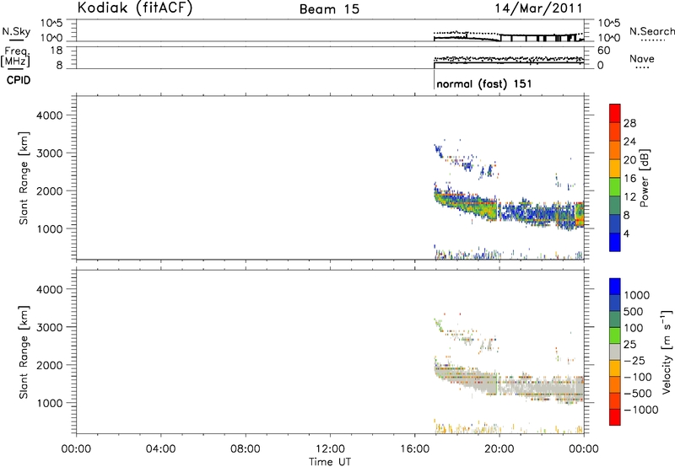Viewport: 675px width, 467px height.
Task: Click the '3000' range tick in Velocity panel
Action: [49, 327]
